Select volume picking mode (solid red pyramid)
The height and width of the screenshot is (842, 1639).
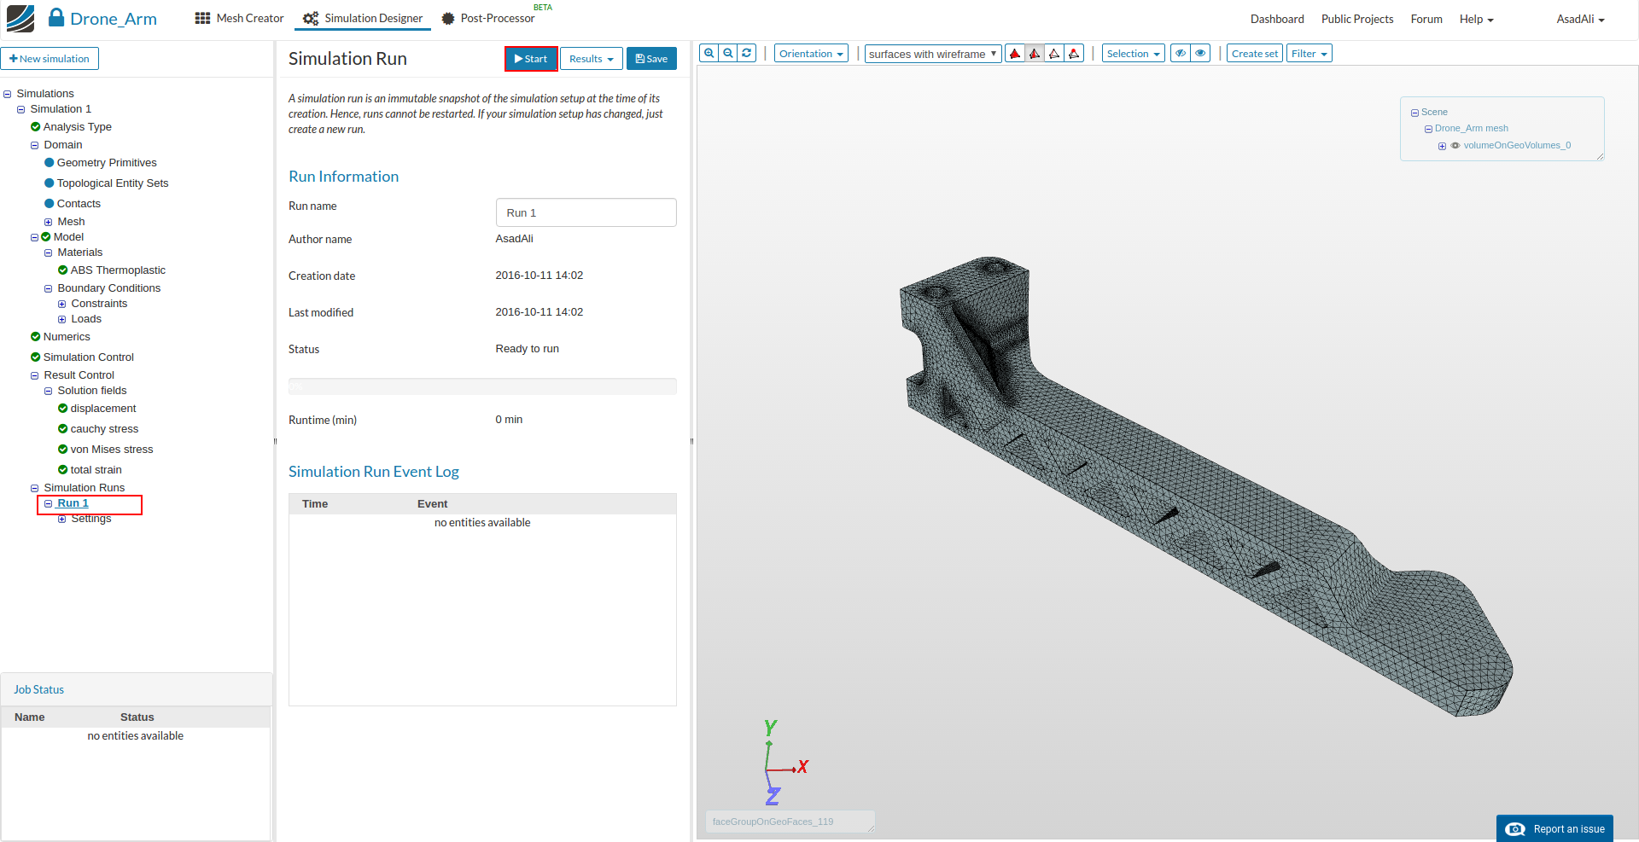[x=1015, y=54]
